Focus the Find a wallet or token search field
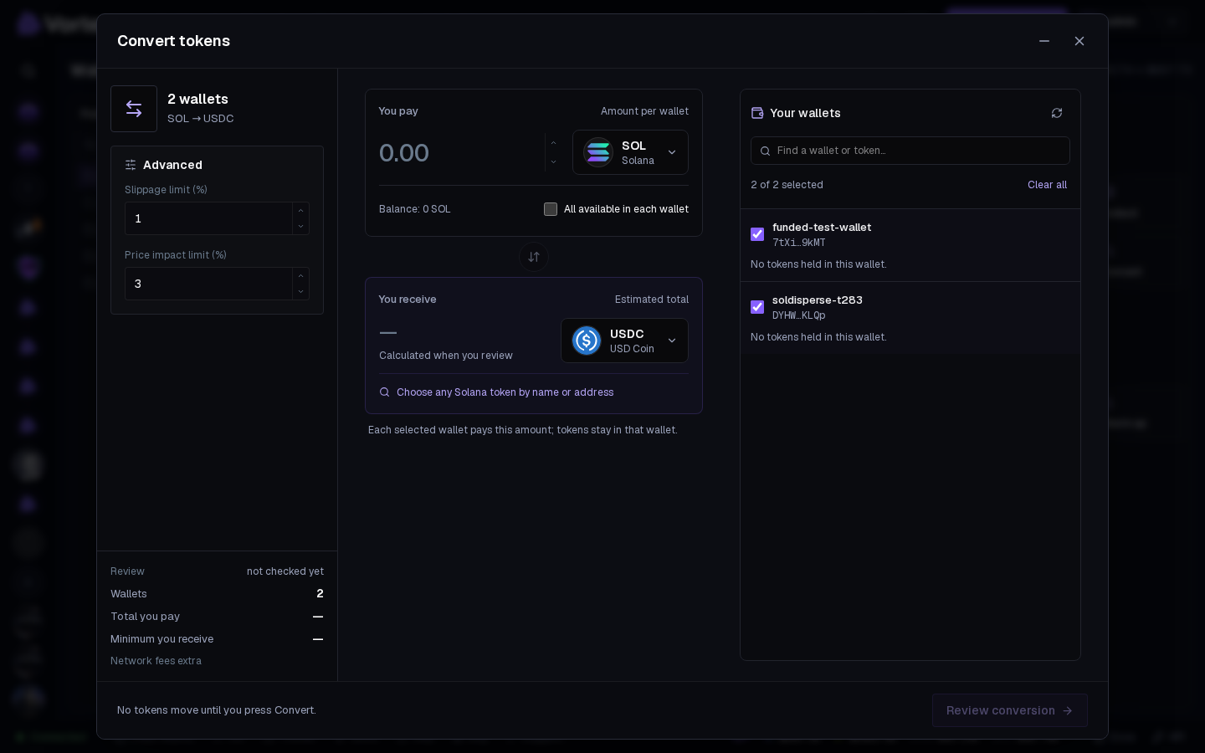This screenshot has width=1205, height=753. tap(910, 151)
